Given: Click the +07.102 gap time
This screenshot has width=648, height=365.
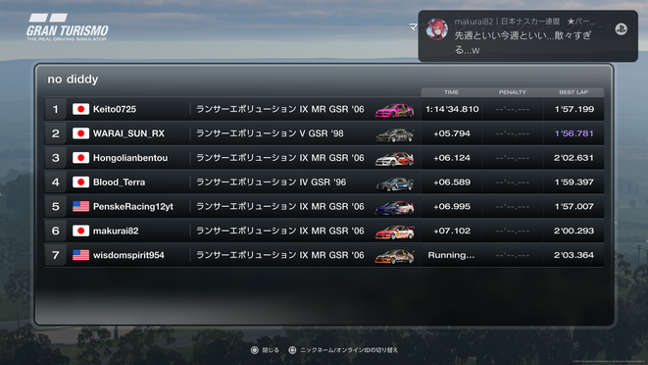Looking at the screenshot, I should (x=452, y=231).
